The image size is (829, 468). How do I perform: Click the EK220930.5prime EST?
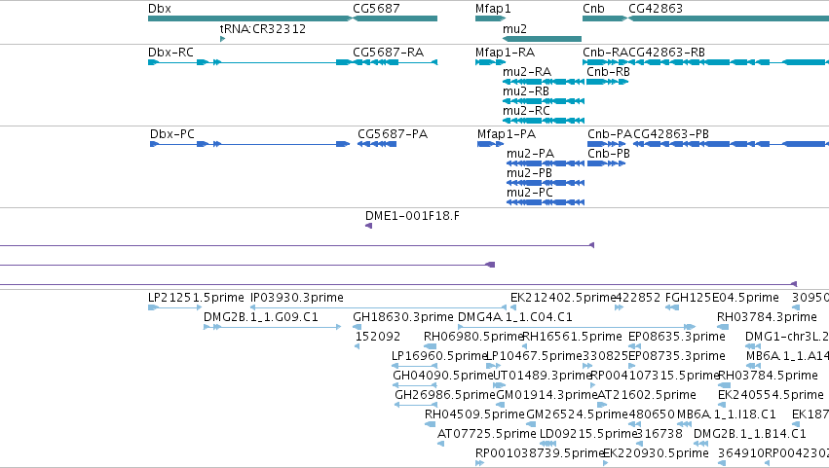605,464
